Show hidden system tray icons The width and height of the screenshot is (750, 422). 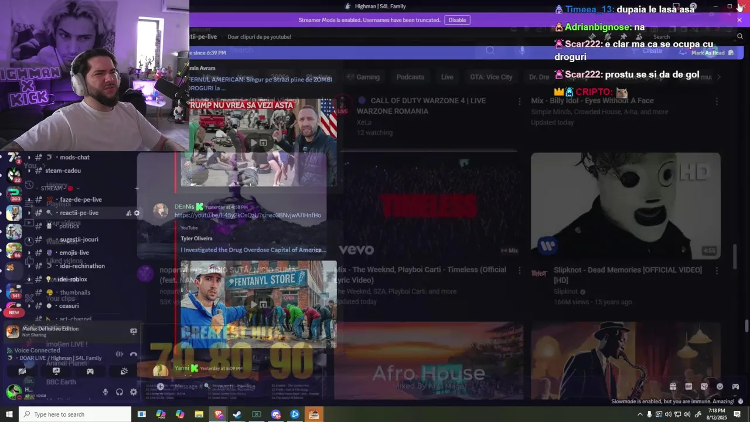pos(640,414)
